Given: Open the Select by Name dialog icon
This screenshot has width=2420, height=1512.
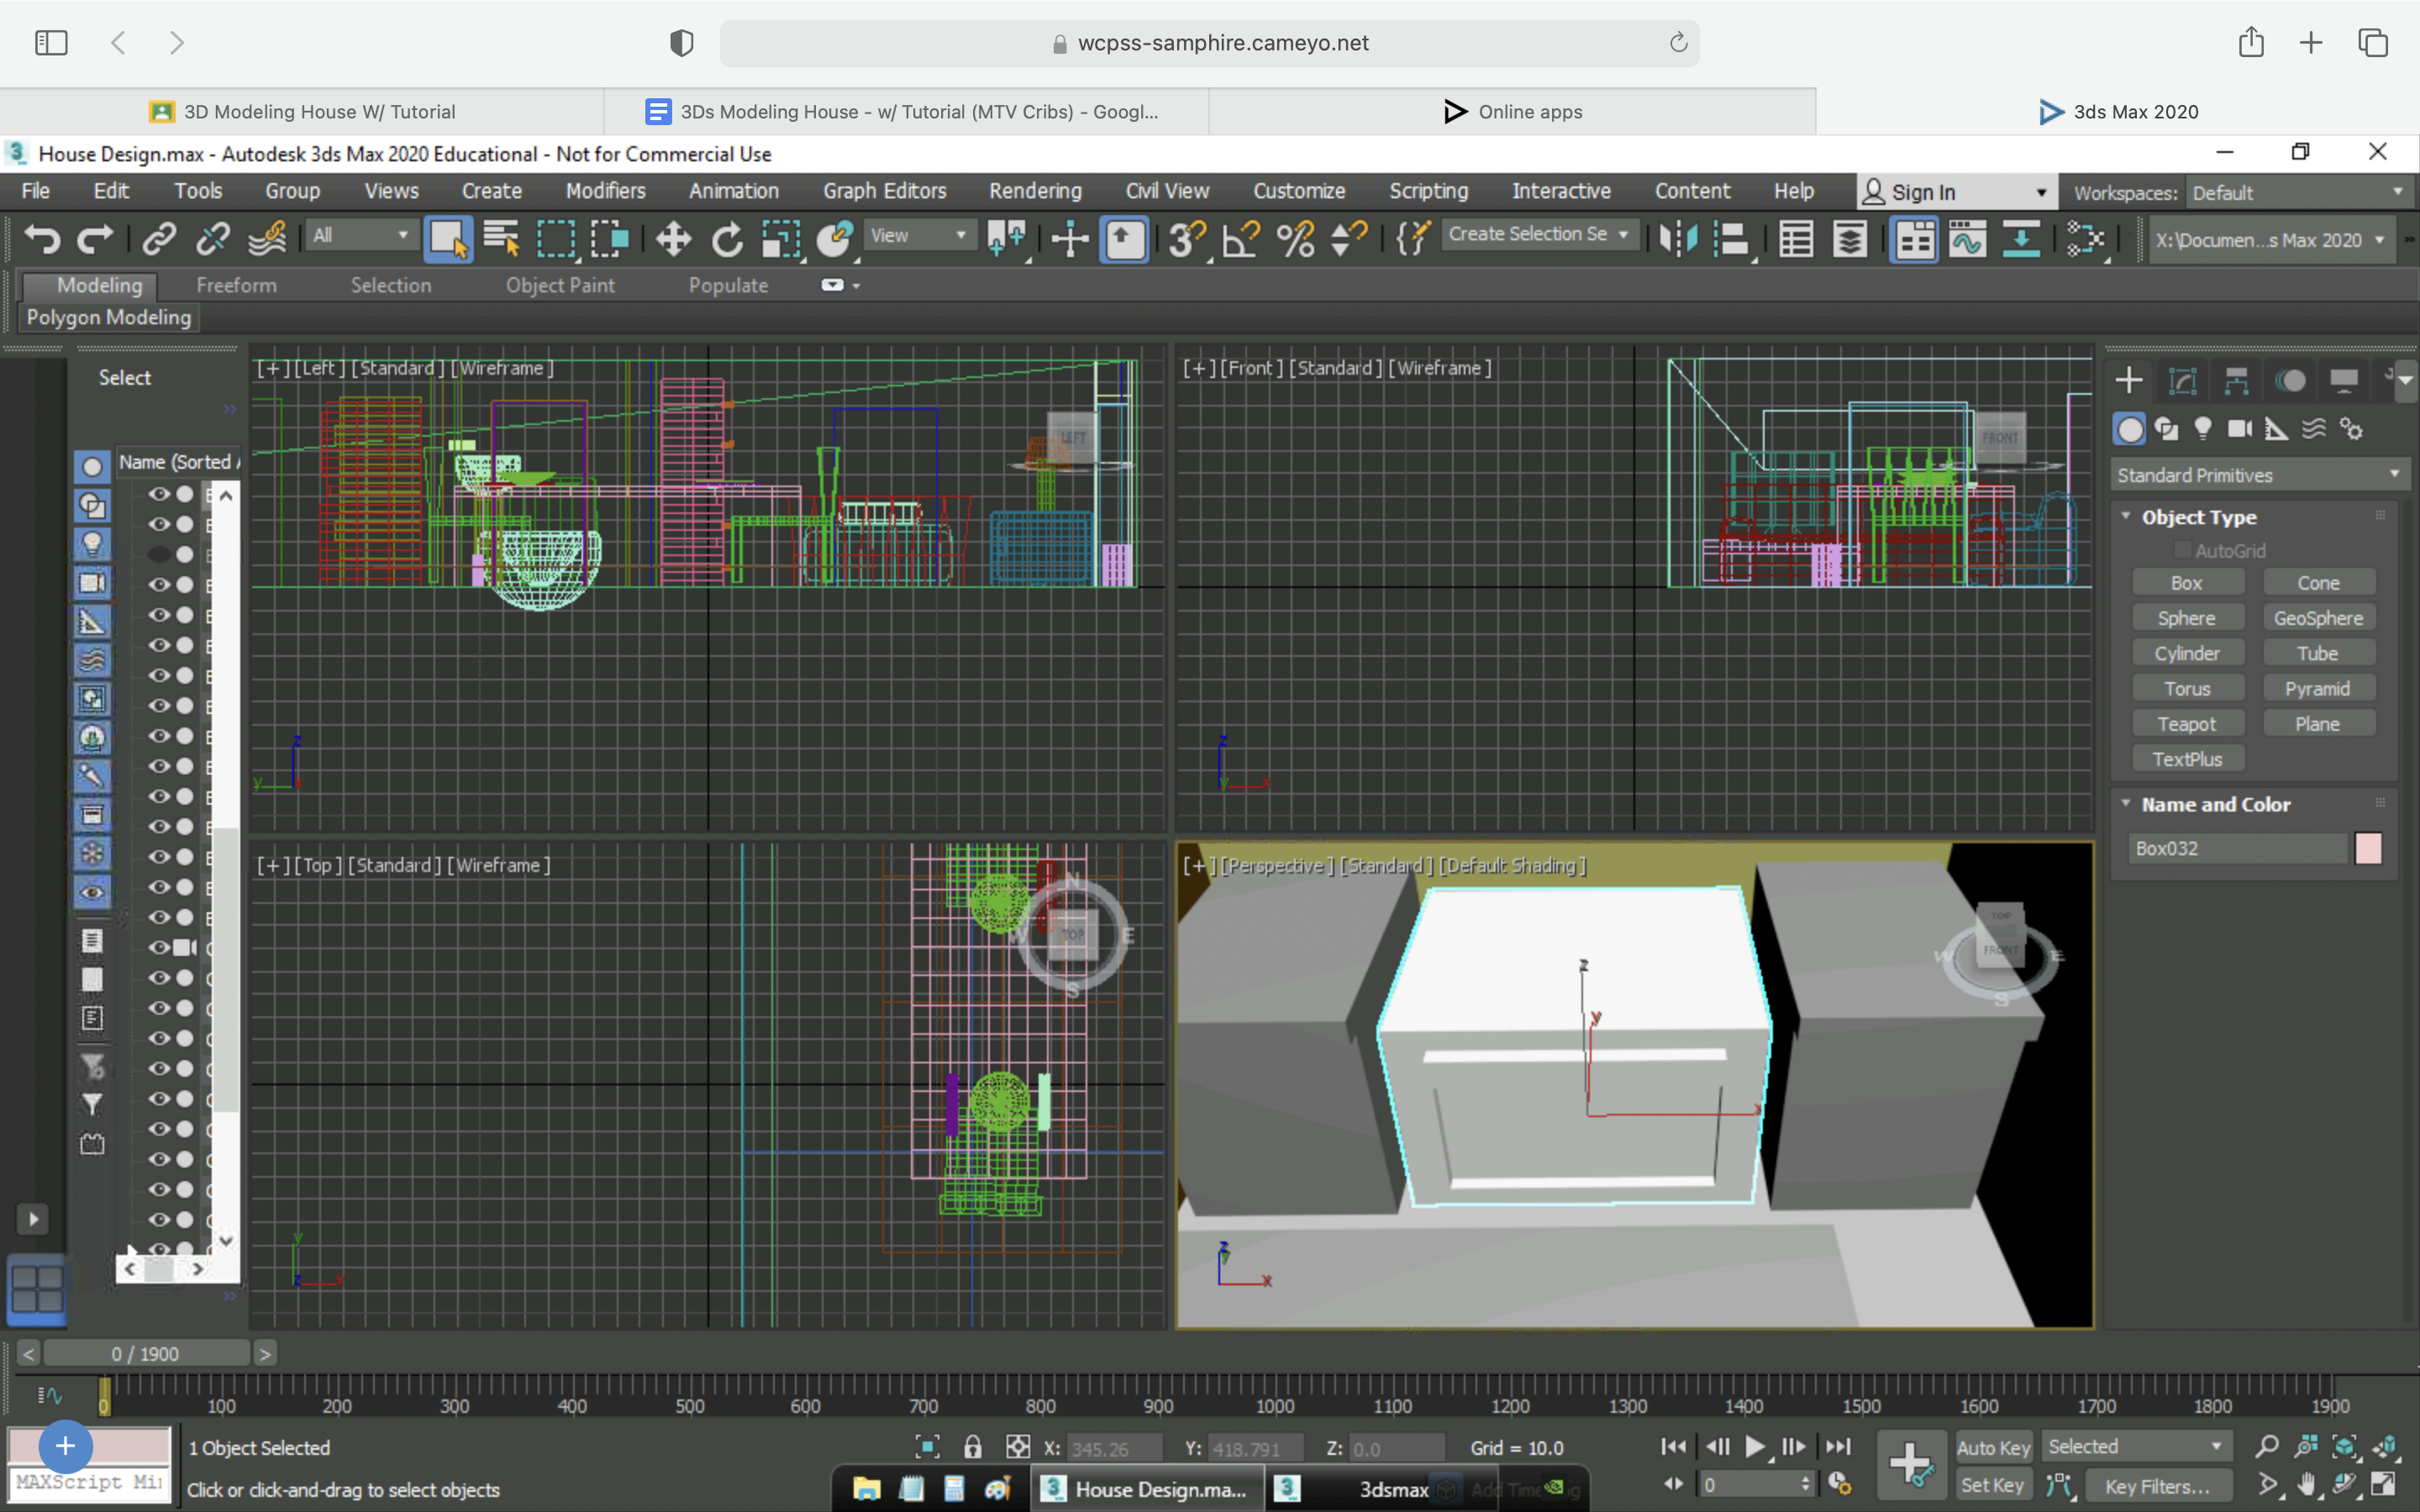Looking at the screenshot, I should point(502,239).
